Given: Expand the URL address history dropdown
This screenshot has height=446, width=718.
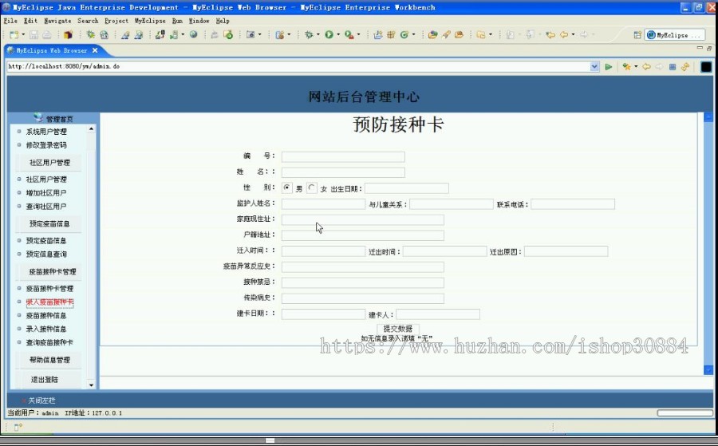Looking at the screenshot, I should tap(594, 67).
